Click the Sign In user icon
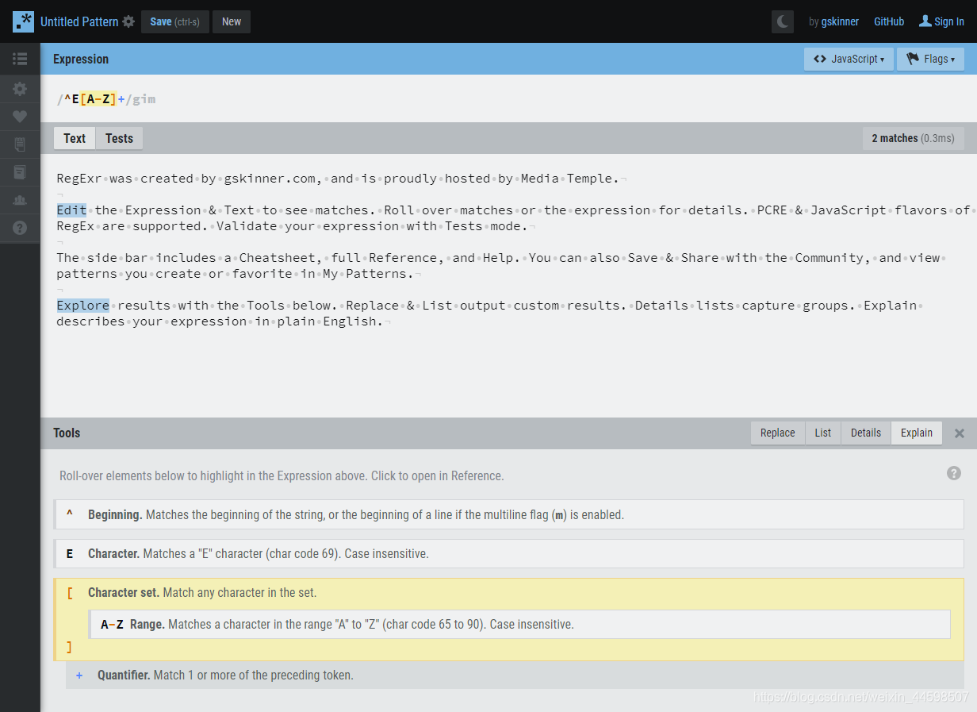Viewport: 977px width, 712px height. click(x=925, y=21)
